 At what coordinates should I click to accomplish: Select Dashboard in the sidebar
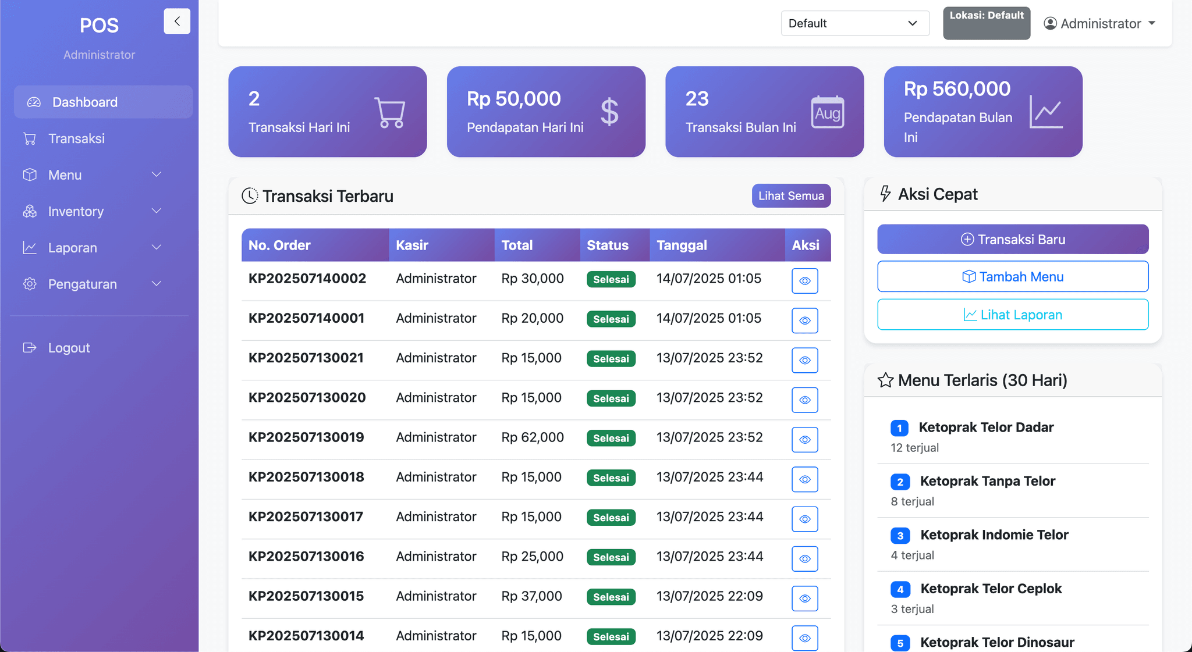click(84, 102)
